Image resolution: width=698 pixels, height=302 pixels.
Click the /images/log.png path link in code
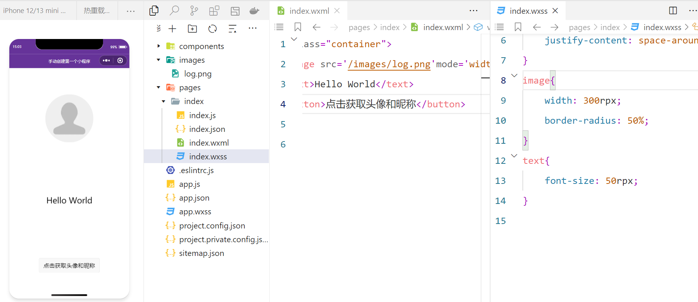pos(389,64)
